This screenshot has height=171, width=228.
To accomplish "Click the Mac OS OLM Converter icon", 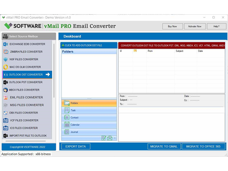I will (6, 67).
